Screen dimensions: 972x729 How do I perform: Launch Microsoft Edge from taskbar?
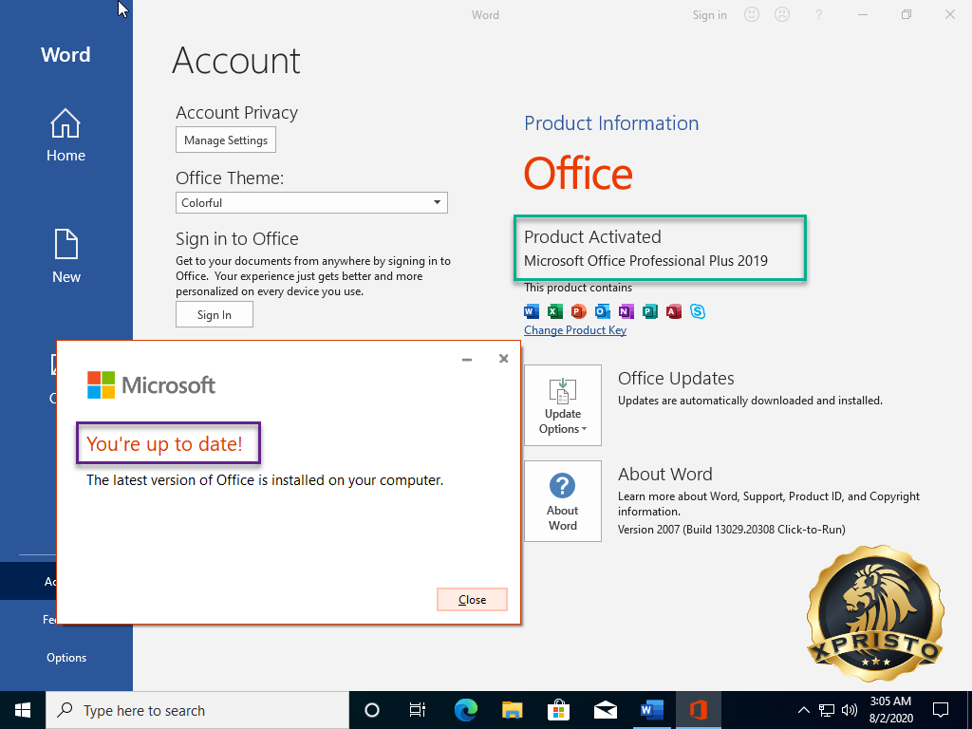[465, 710]
